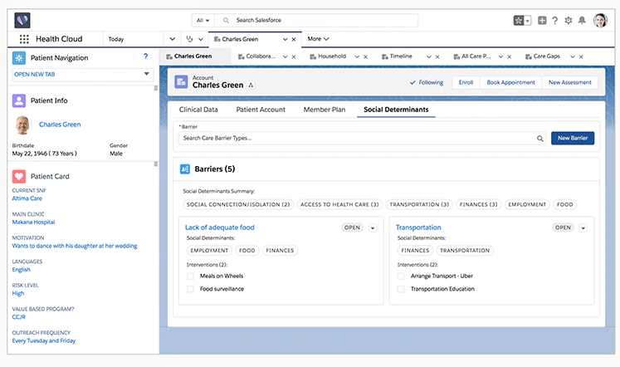Close the Care Gaps subtab
Image resolution: width=620 pixels, height=367 pixels.
tap(581, 56)
